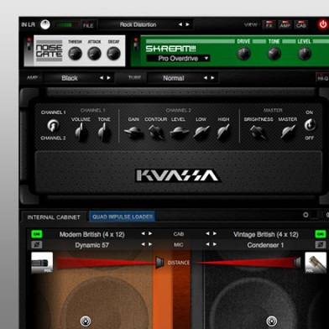The image size is (329, 329).
Task: Click the MASTER volume knob
Action: [x=288, y=133]
